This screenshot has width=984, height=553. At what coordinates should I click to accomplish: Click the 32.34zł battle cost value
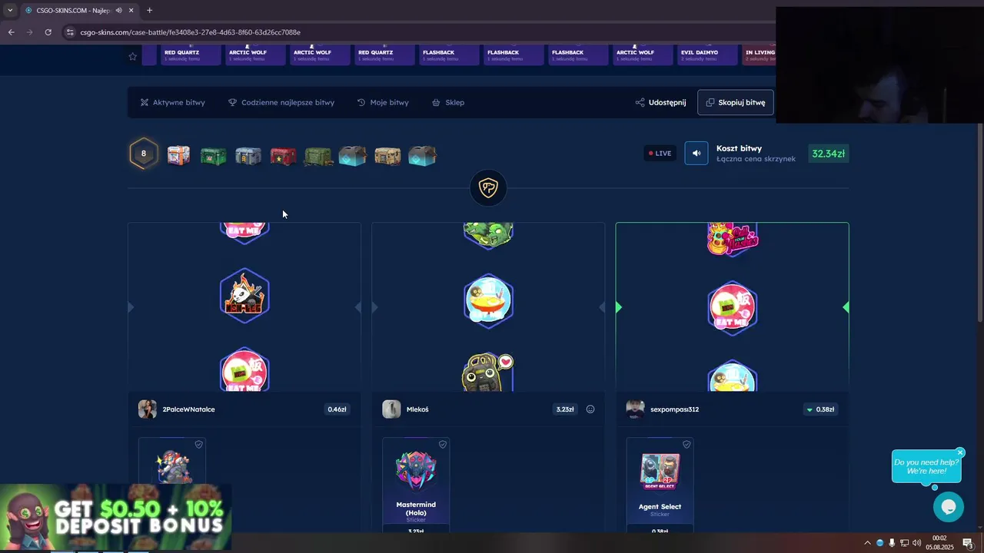(x=828, y=154)
